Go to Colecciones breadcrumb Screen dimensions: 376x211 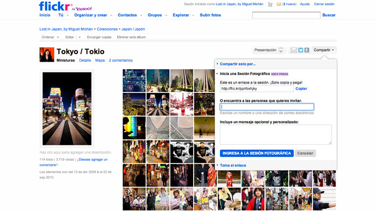[107, 29]
